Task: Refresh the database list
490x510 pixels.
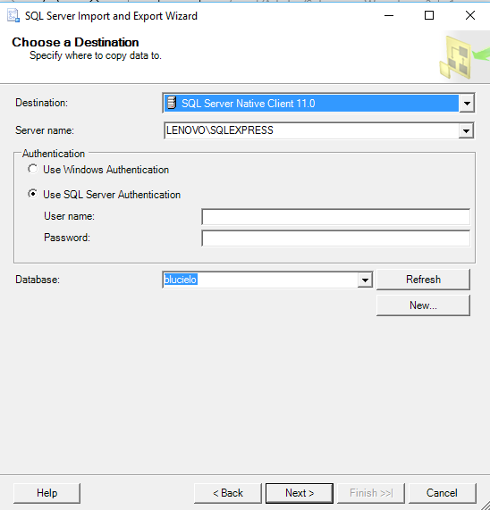Action: [423, 280]
